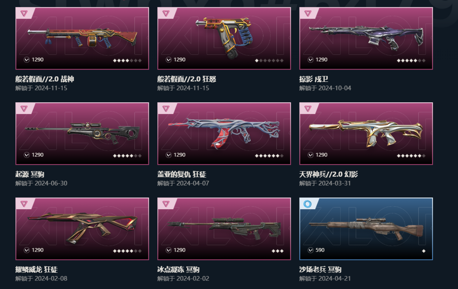
Task: Click the 耀鳞威龙 狂徒 title text
Action: 36,269
